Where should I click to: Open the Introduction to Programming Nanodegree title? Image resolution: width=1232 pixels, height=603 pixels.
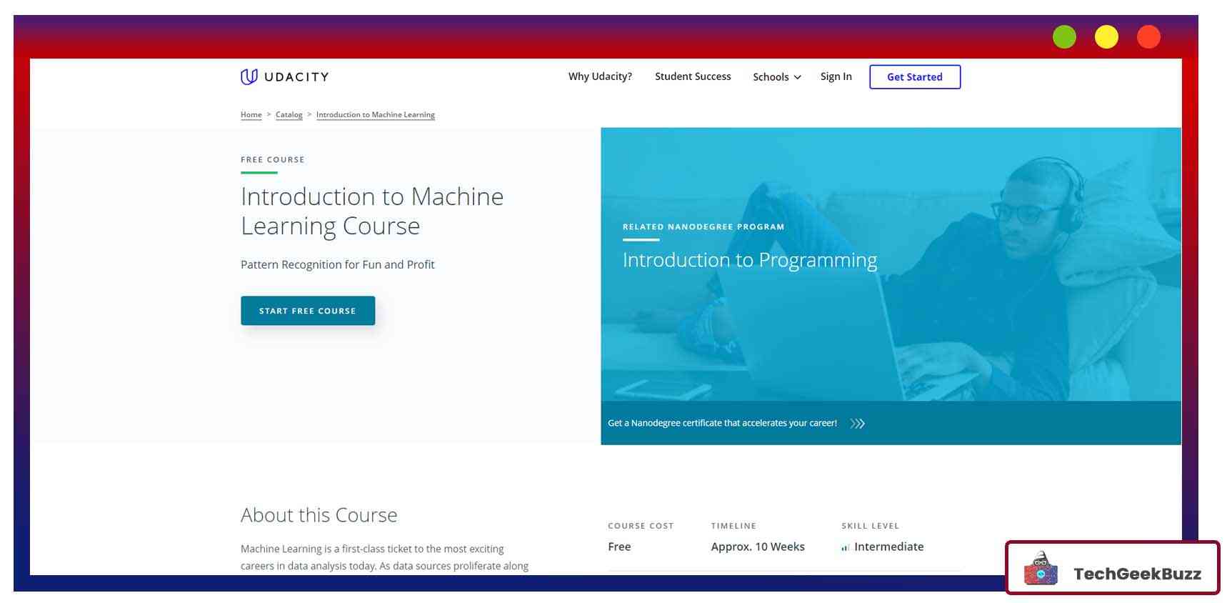coord(749,260)
